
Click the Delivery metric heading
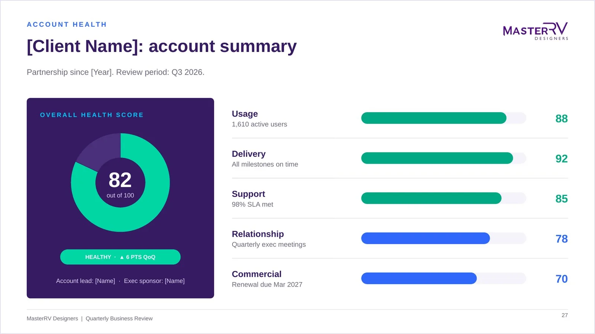point(249,154)
